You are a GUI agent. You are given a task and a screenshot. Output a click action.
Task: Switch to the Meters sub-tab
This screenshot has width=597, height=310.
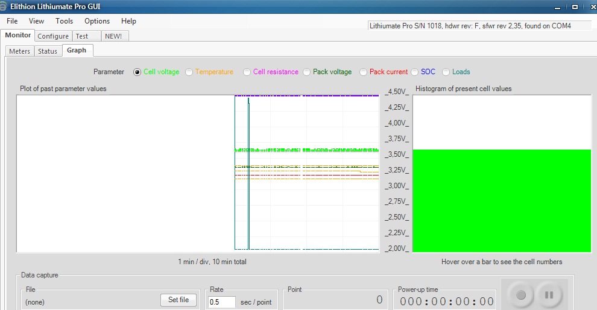[x=19, y=51]
